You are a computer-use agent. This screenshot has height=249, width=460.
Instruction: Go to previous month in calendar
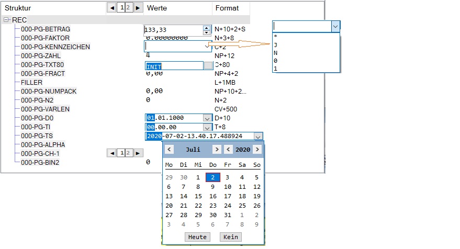tap(169, 150)
